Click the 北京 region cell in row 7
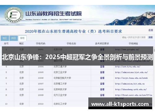155x112 pixels. pos(21,84)
